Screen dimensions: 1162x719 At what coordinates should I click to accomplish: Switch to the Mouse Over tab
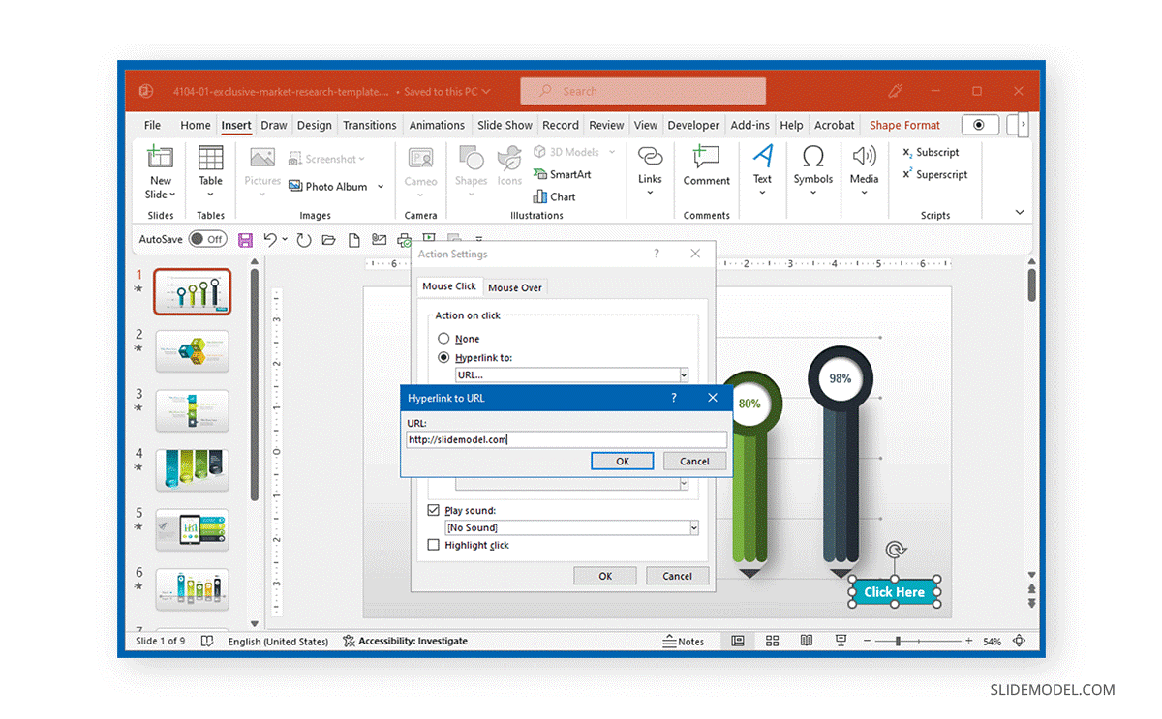(x=515, y=287)
